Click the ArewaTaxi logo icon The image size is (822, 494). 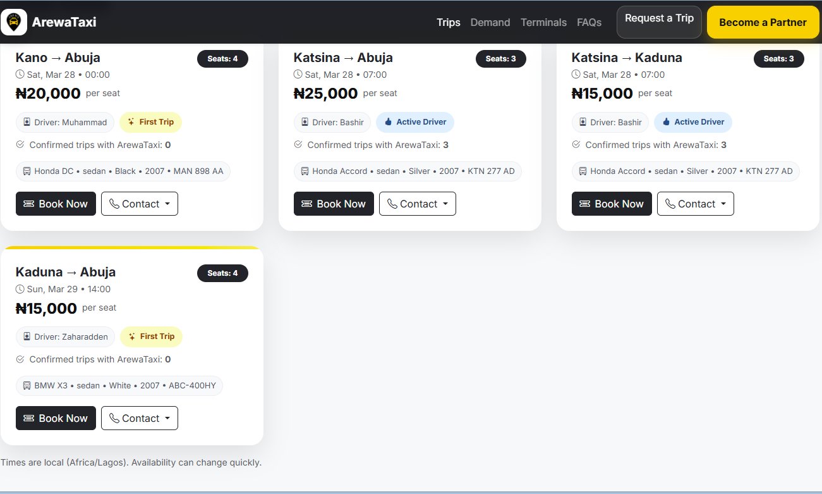(x=14, y=22)
